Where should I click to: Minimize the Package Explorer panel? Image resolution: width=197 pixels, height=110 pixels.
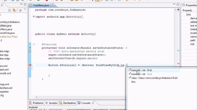21,4
